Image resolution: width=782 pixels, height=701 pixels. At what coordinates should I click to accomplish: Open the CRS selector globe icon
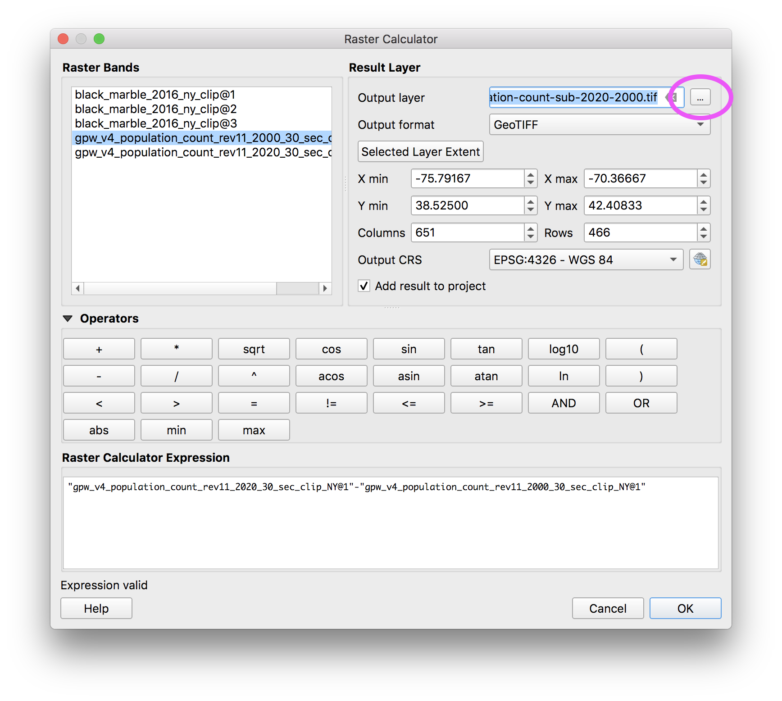[700, 259]
